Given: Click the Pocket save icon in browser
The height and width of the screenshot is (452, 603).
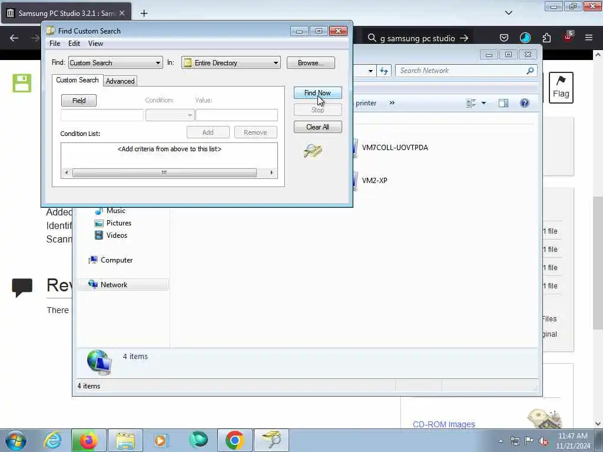Looking at the screenshot, I should point(504,38).
